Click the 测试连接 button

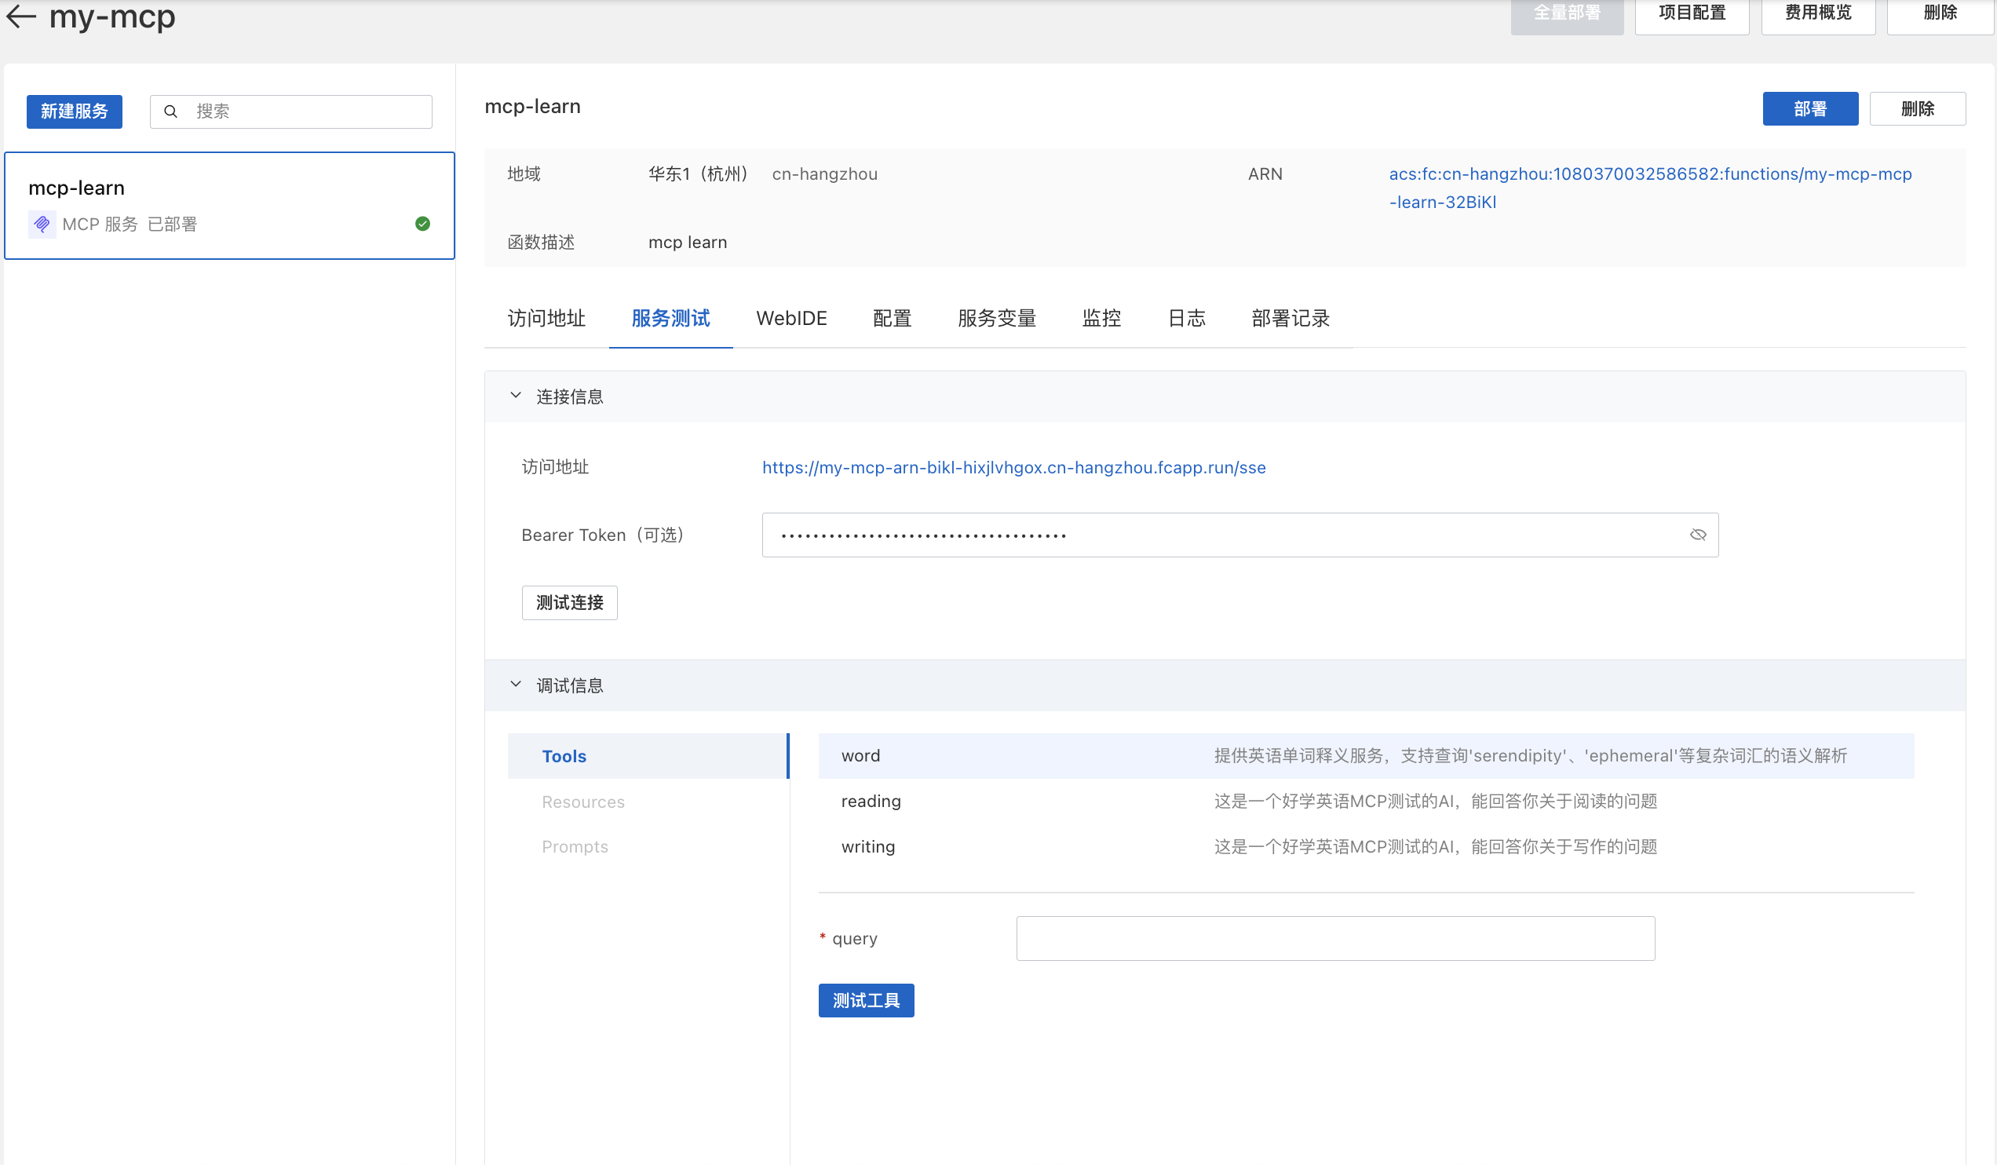point(569,602)
